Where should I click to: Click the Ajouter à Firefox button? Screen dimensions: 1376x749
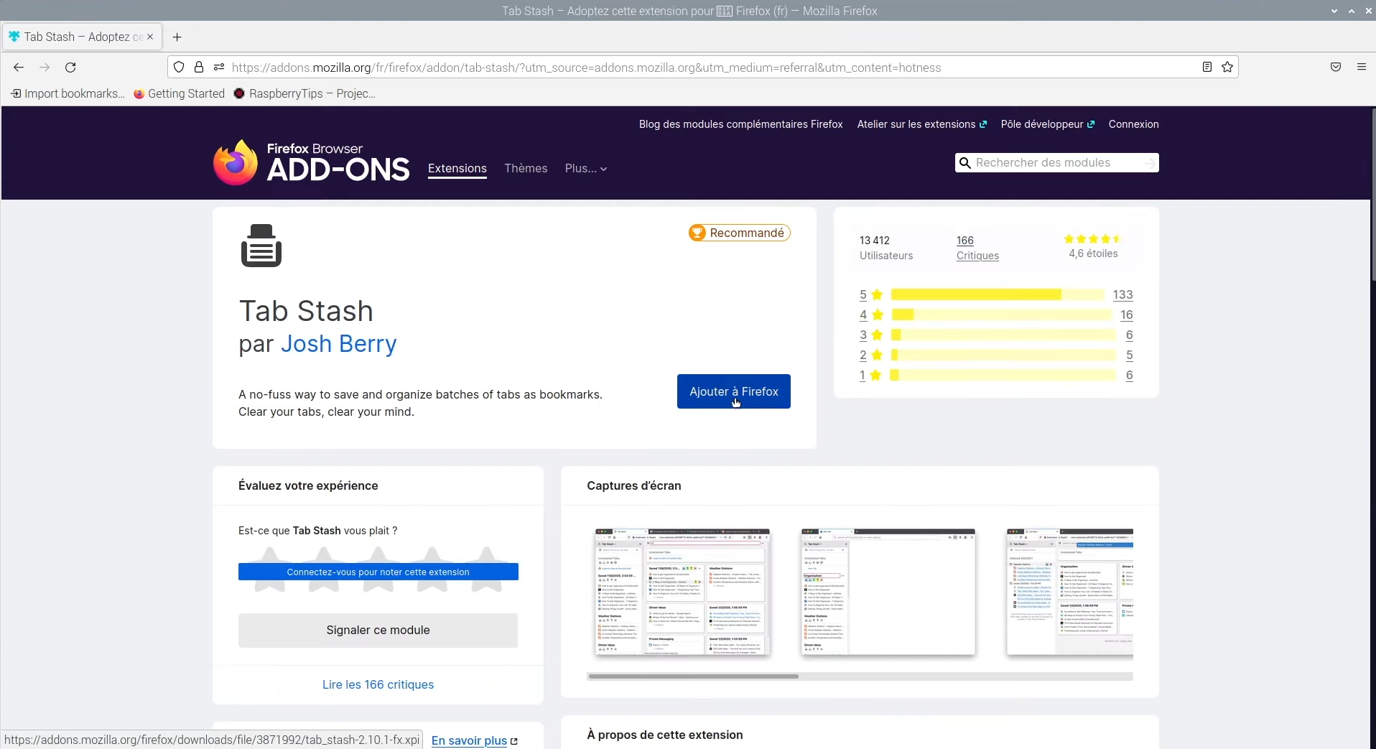734,391
